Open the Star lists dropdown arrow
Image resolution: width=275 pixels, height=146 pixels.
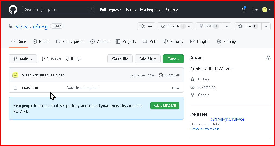click(x=266, y=26)
